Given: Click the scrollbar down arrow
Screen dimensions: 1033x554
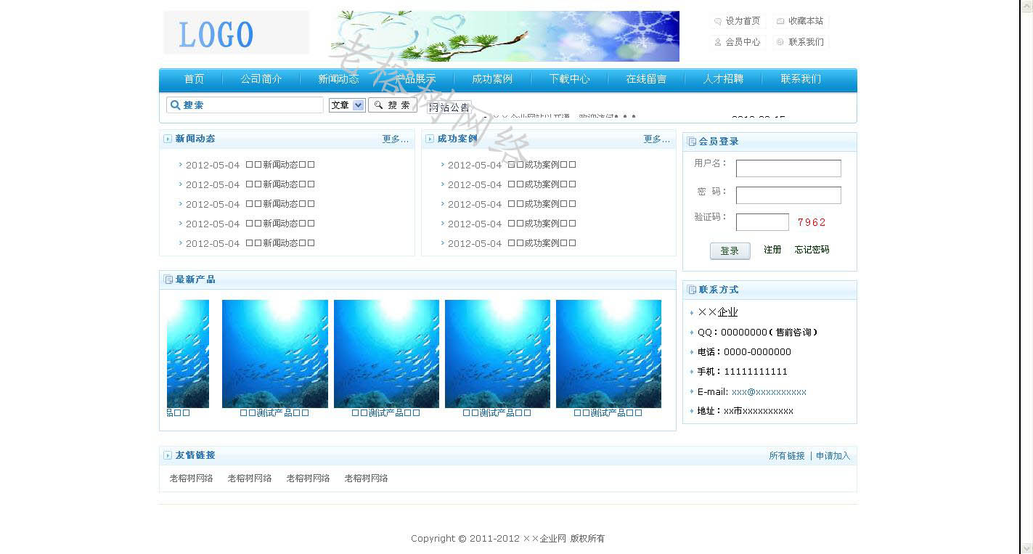Looking at the screenshot, I should 1026,547.
